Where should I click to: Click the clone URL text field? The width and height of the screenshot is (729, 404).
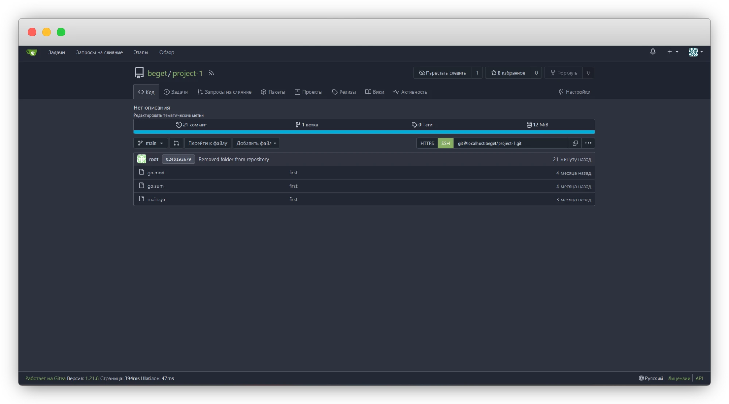[511, 143]
